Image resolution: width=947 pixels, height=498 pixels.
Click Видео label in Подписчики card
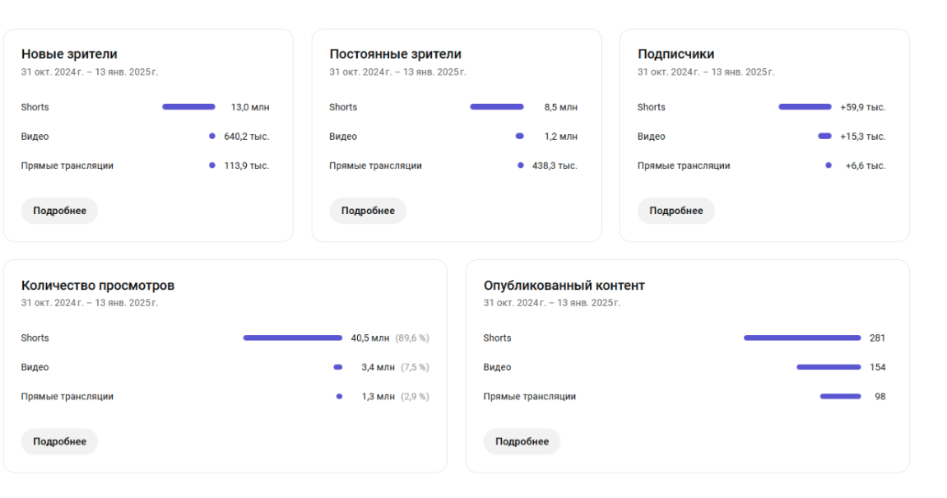point(651,136)
